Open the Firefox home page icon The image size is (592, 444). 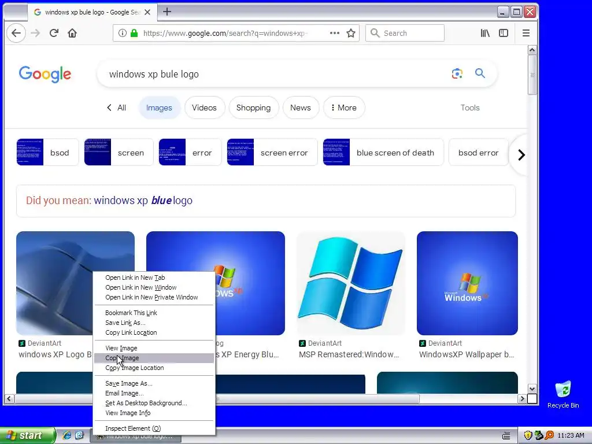tap(72, 33)
